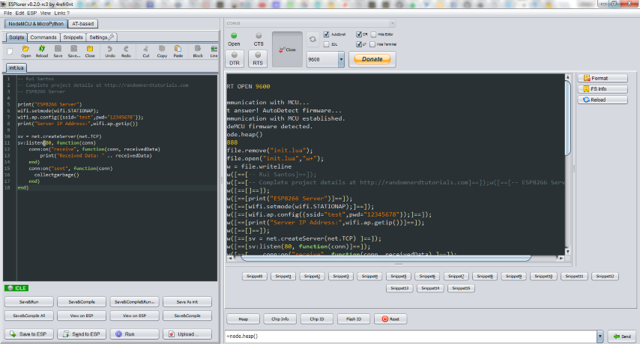Viewport: 640px width, 344px height.
Task: Click the red Reset ESP button
Action: tap(390, 319)
